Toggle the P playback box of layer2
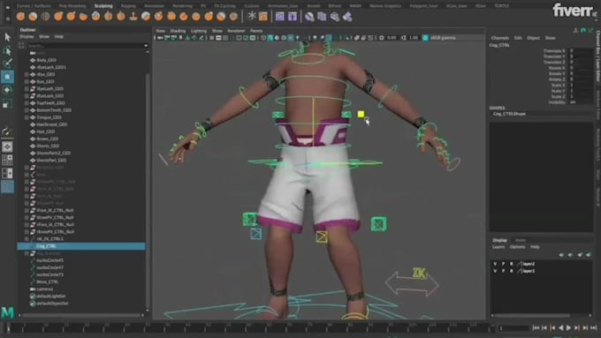The height and width of the screenshot is (338, 601). [503, 264]
